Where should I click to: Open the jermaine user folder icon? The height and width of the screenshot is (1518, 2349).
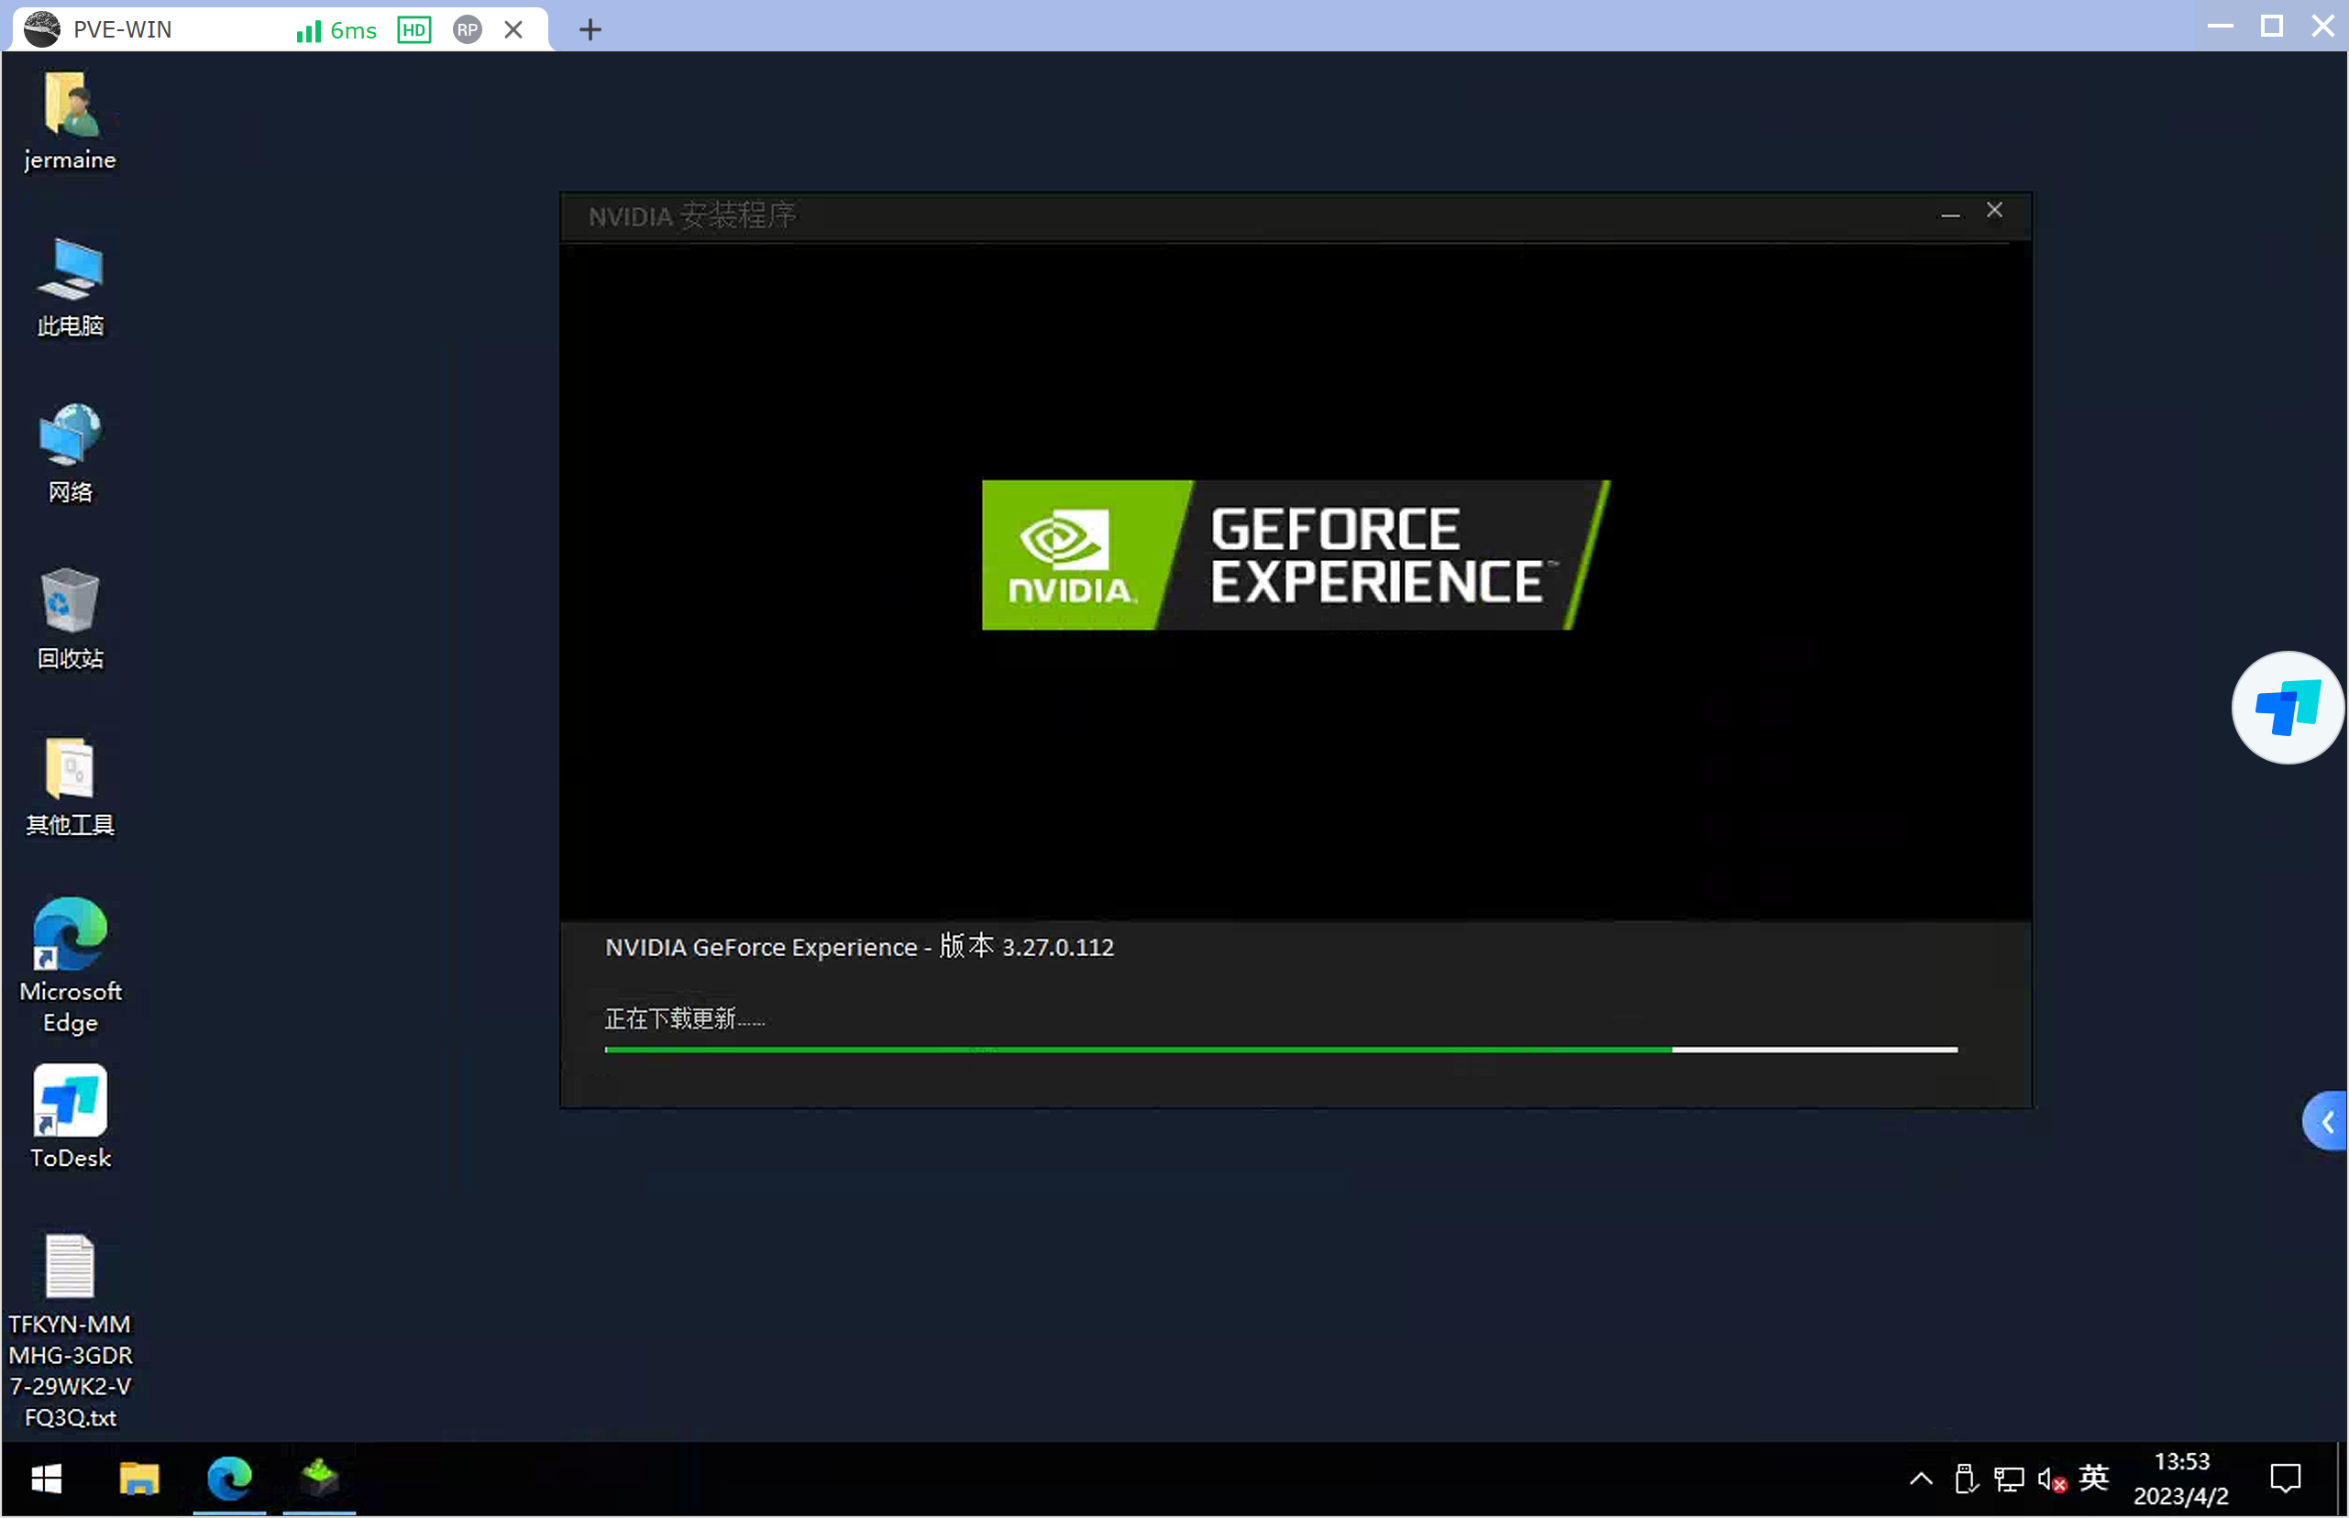[x=70, y=121]
